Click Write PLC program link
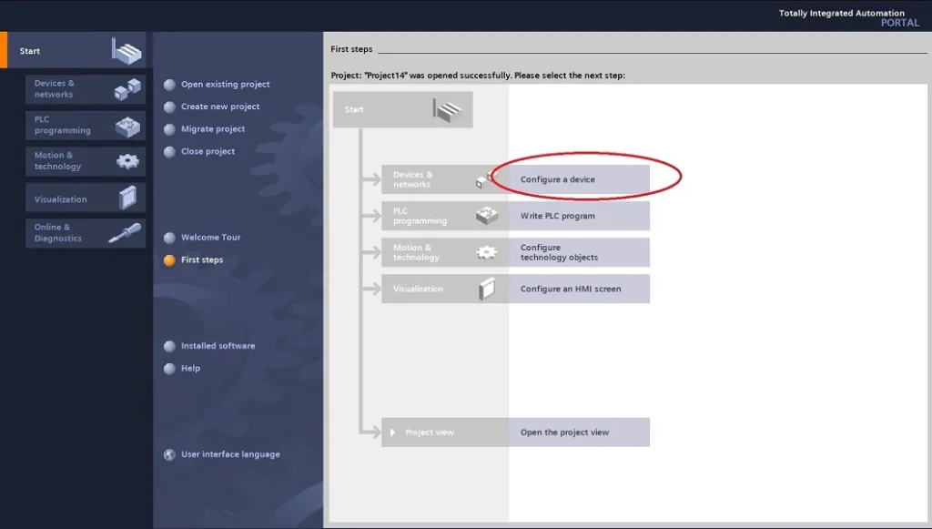 pos(558,216)
